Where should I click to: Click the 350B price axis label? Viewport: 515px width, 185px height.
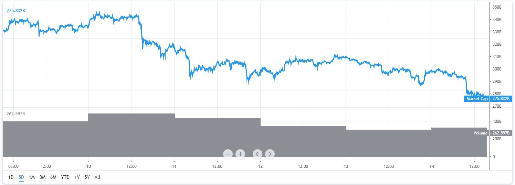click(x=498, y=7)
